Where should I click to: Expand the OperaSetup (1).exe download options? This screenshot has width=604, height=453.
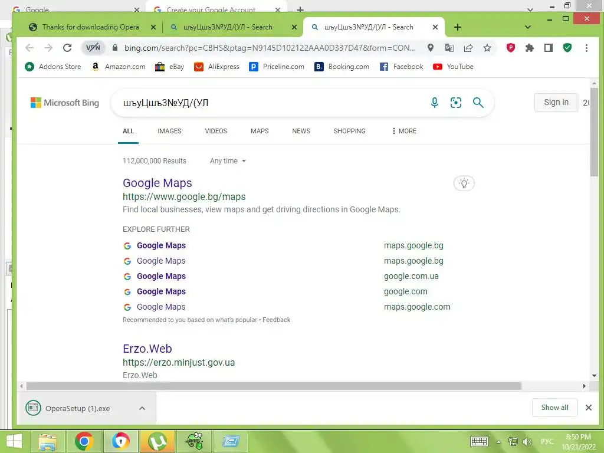pos(142,408)
